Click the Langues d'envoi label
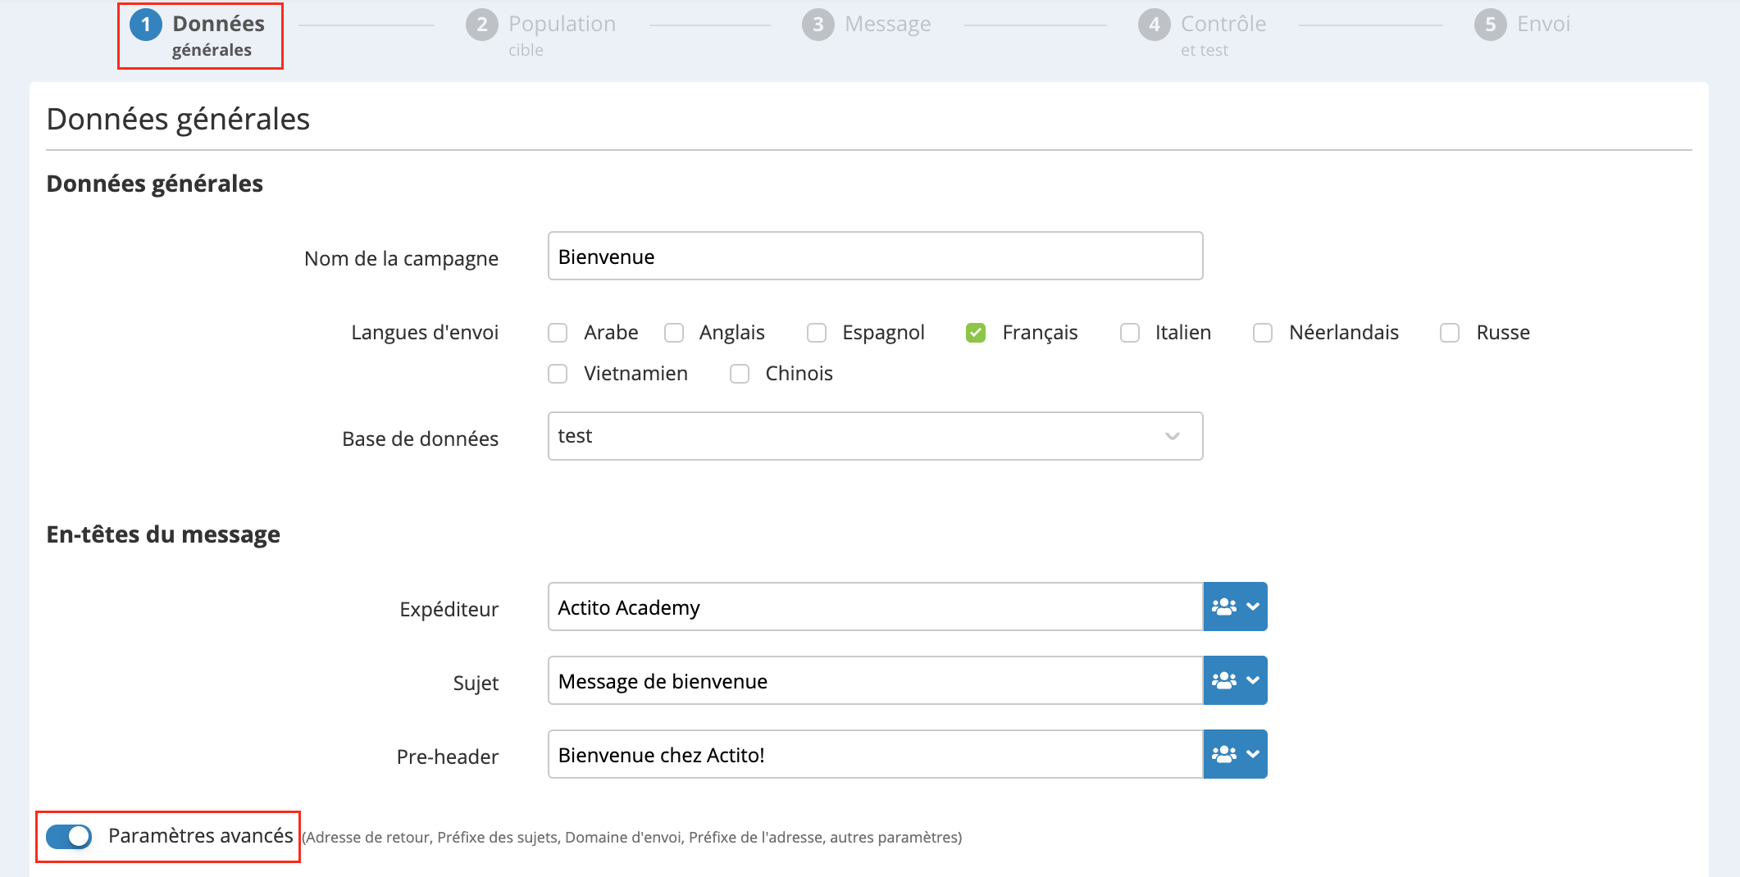Screen dimensions: 1740x877 (x=425, y=333)
